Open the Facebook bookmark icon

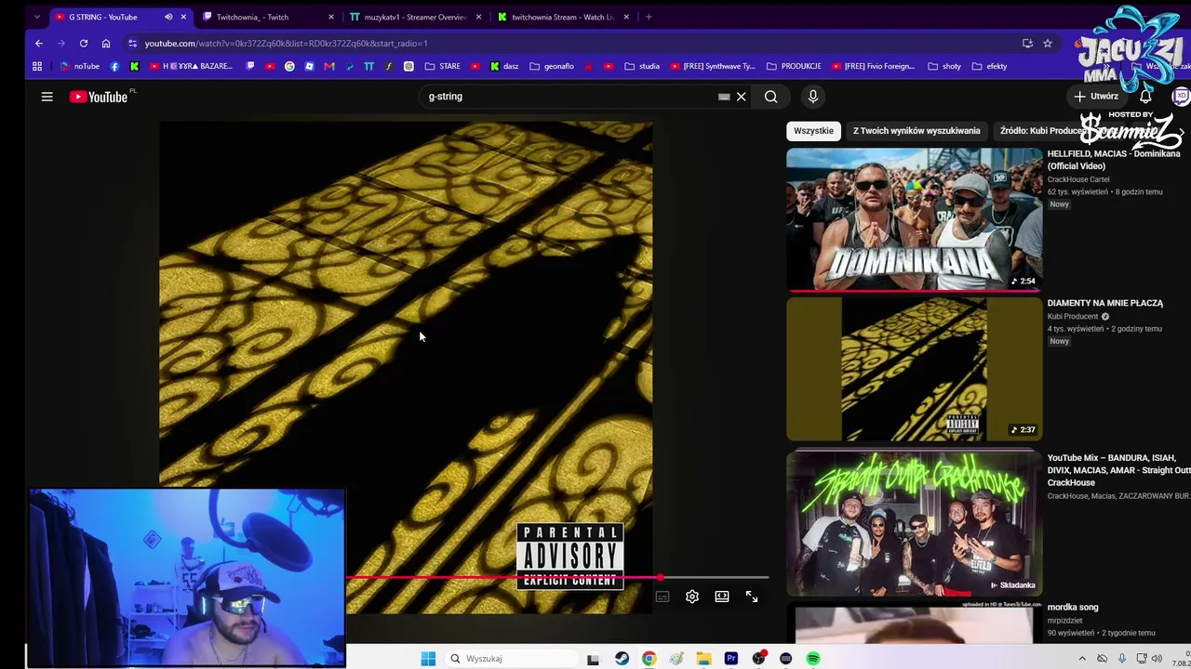click(114, 66)
